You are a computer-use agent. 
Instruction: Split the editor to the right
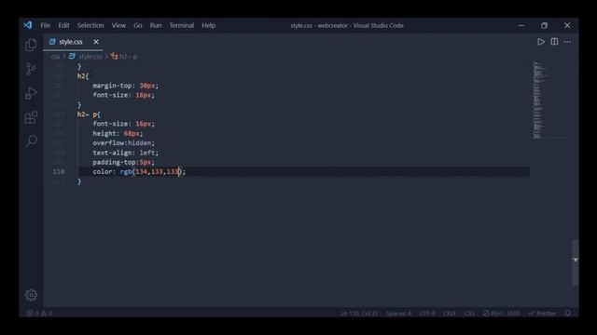(x=554, y=42)
